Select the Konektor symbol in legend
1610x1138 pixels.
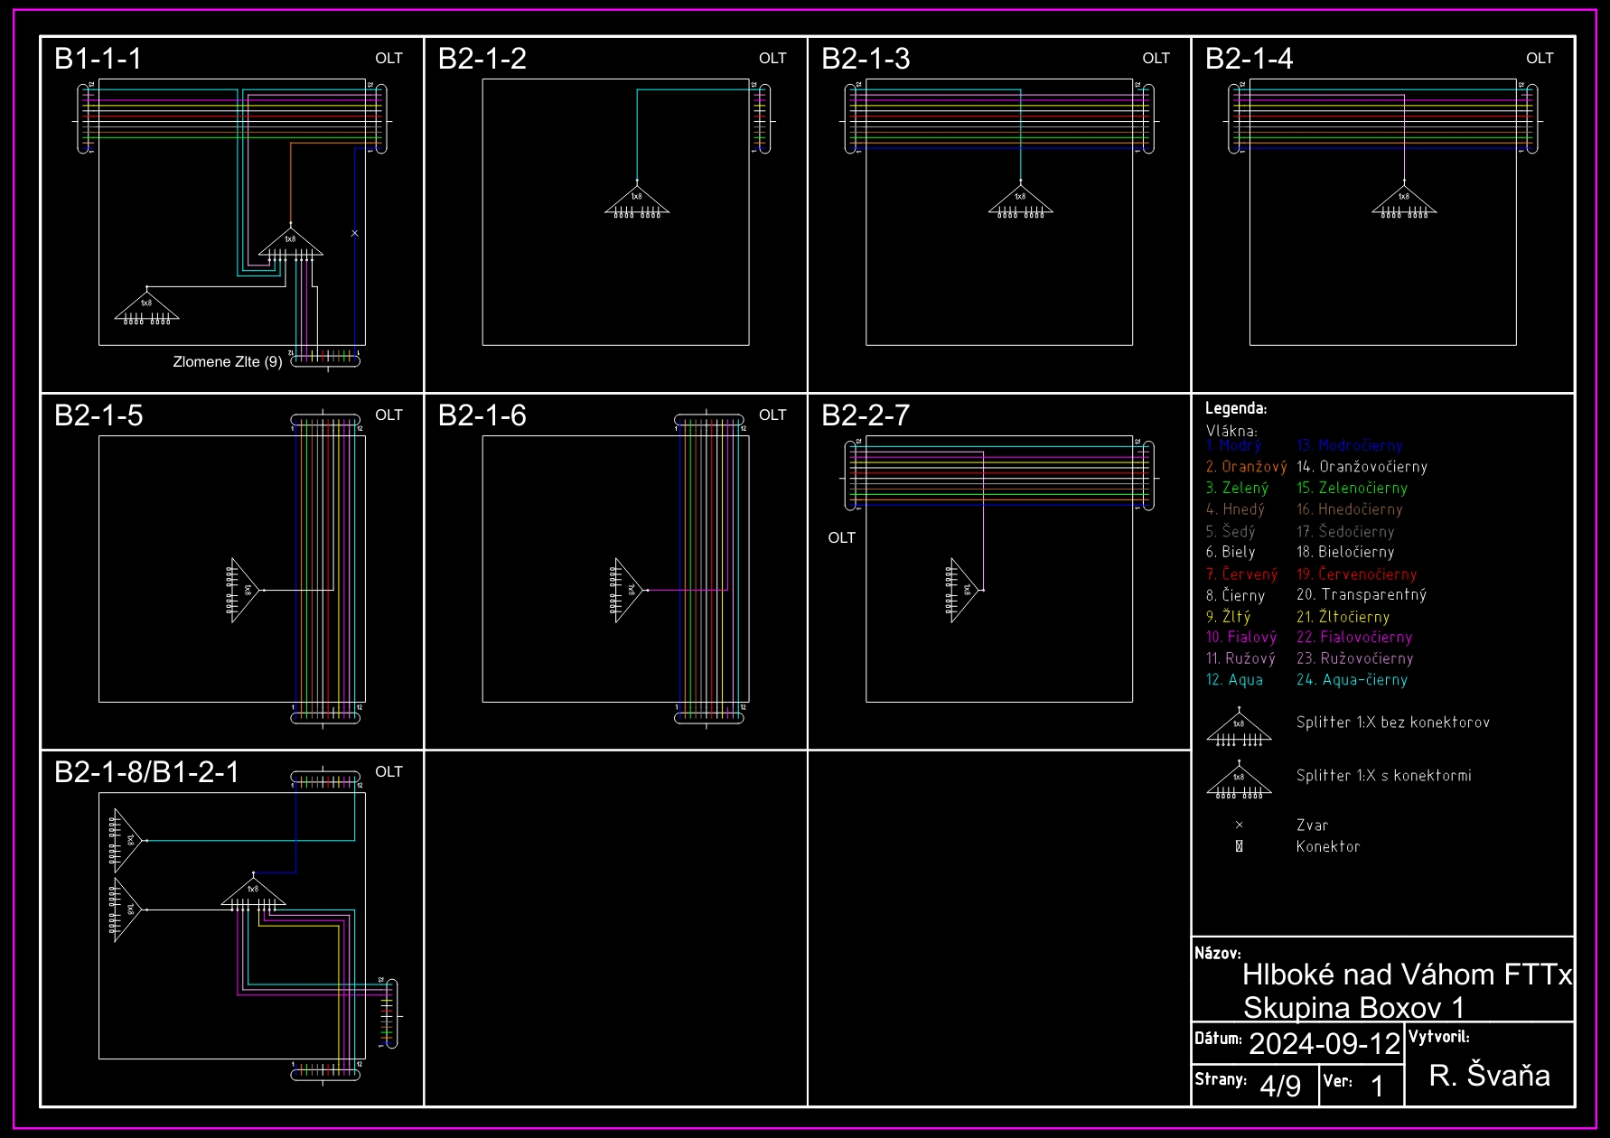1239,846
